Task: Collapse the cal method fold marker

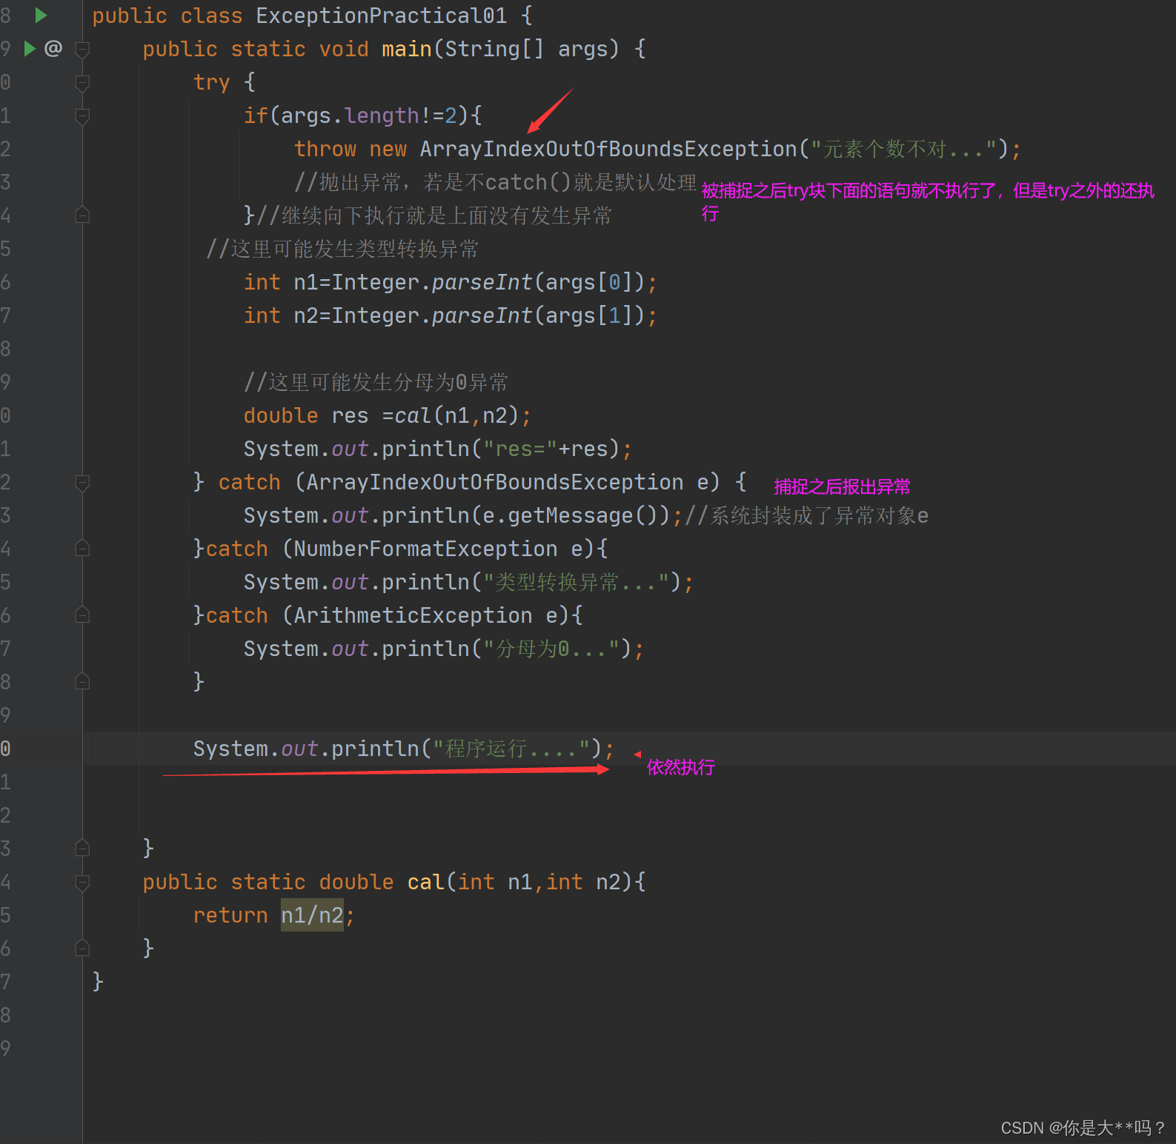Action: coord(82,882)
